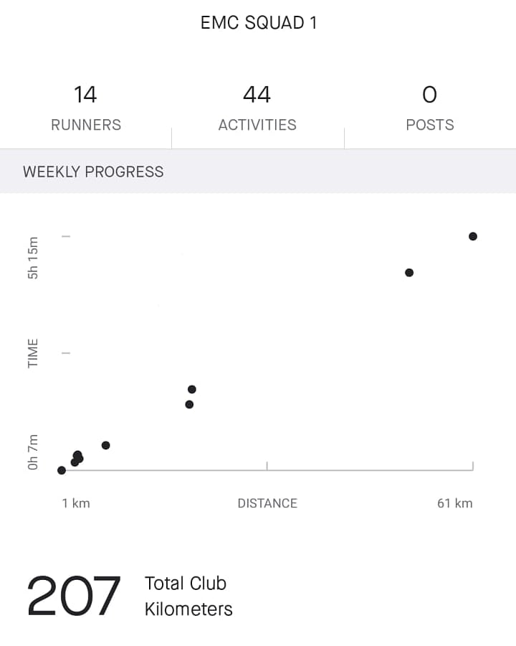Select the clustered dots near chart origin

click(77, 458)
